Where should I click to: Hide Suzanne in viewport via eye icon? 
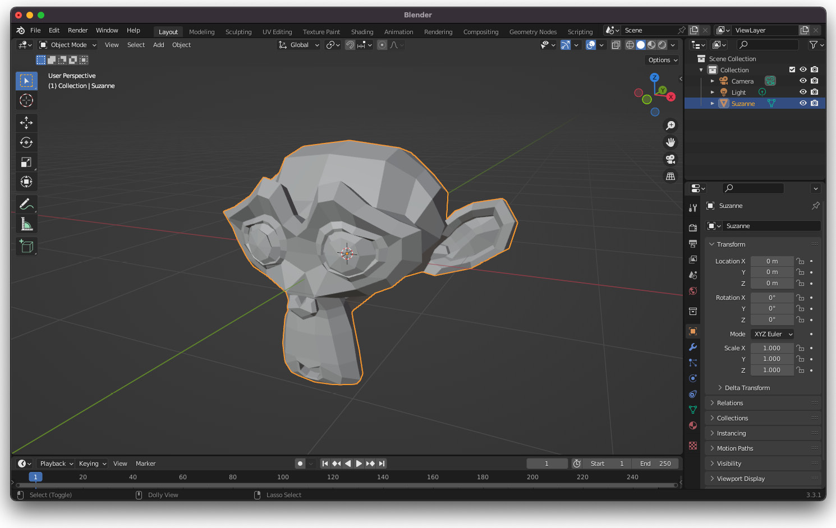tap(803, 103)
